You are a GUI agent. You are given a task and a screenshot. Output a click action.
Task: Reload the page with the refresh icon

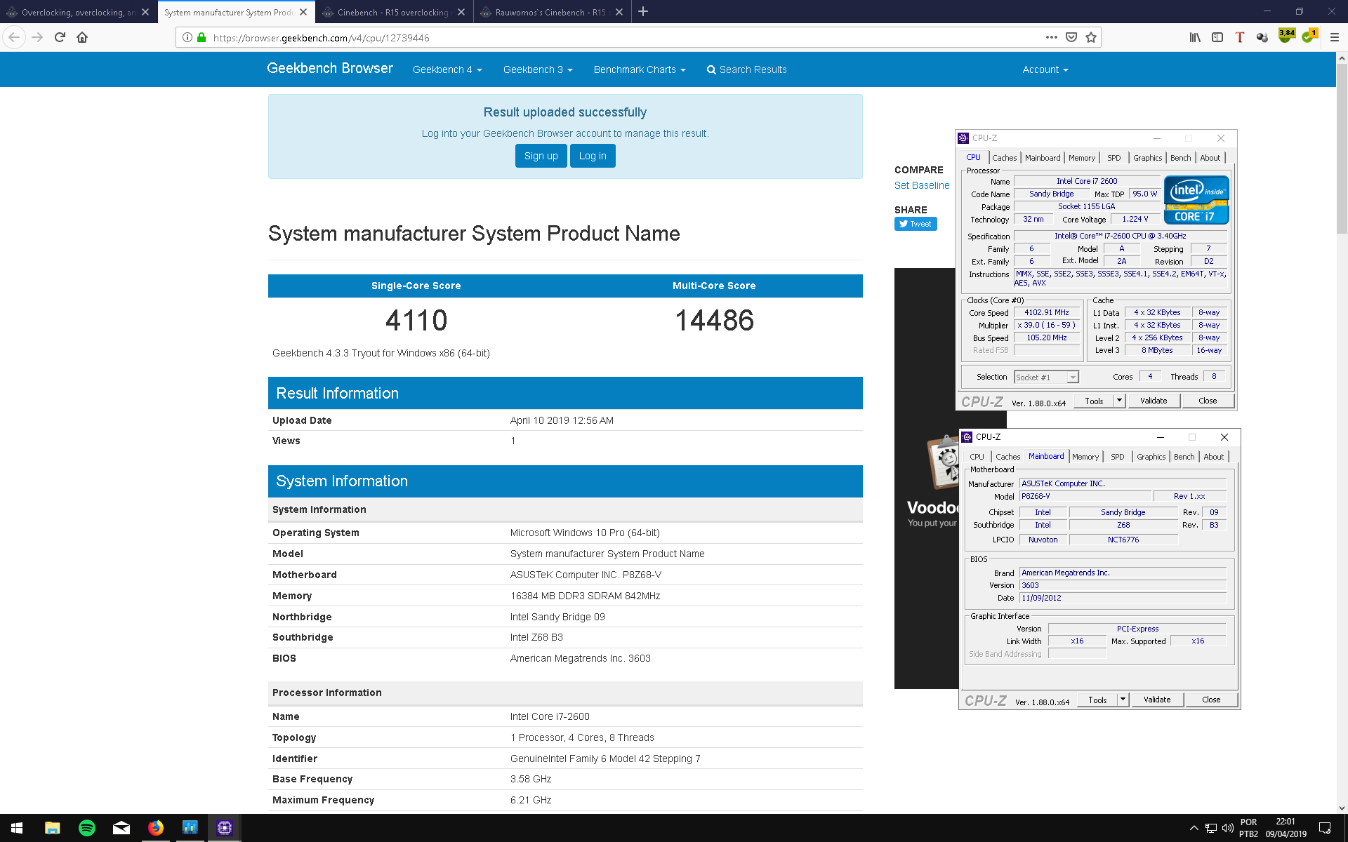[x=60, y=37]
